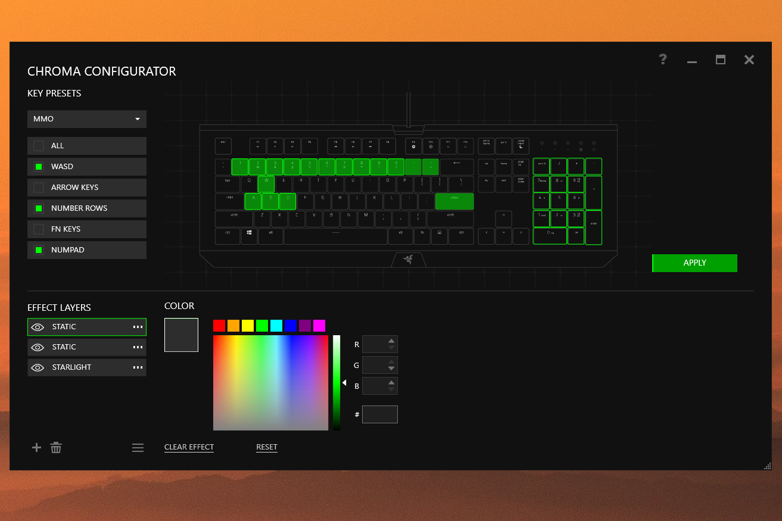Image resolution: width=782 pixels, height=521 pixels.
Task: Select the green W key
Action: click(x=266, y=184)
